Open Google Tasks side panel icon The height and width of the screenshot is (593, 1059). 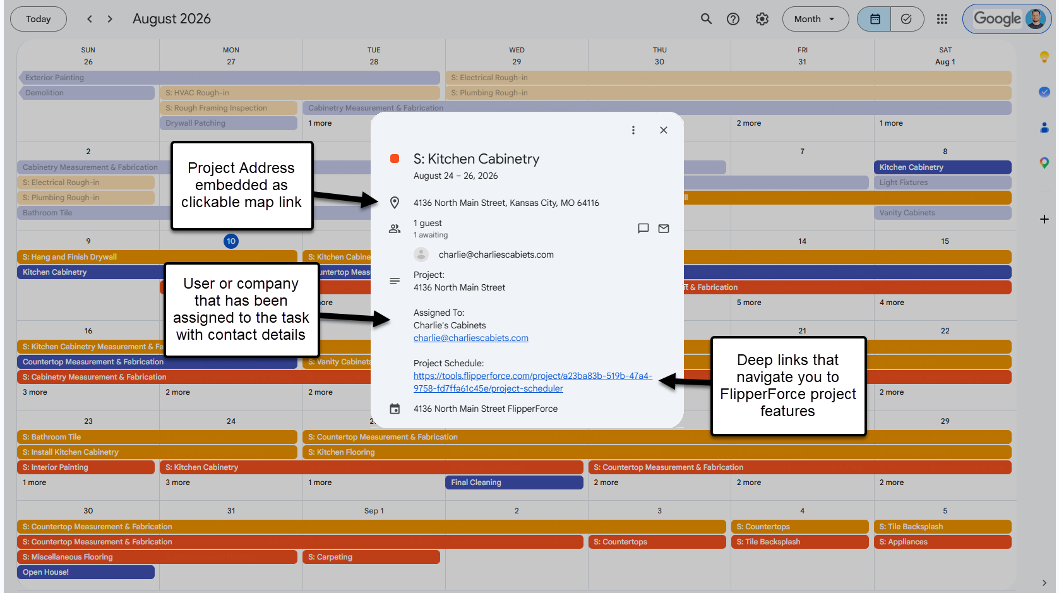point(1044,92)
